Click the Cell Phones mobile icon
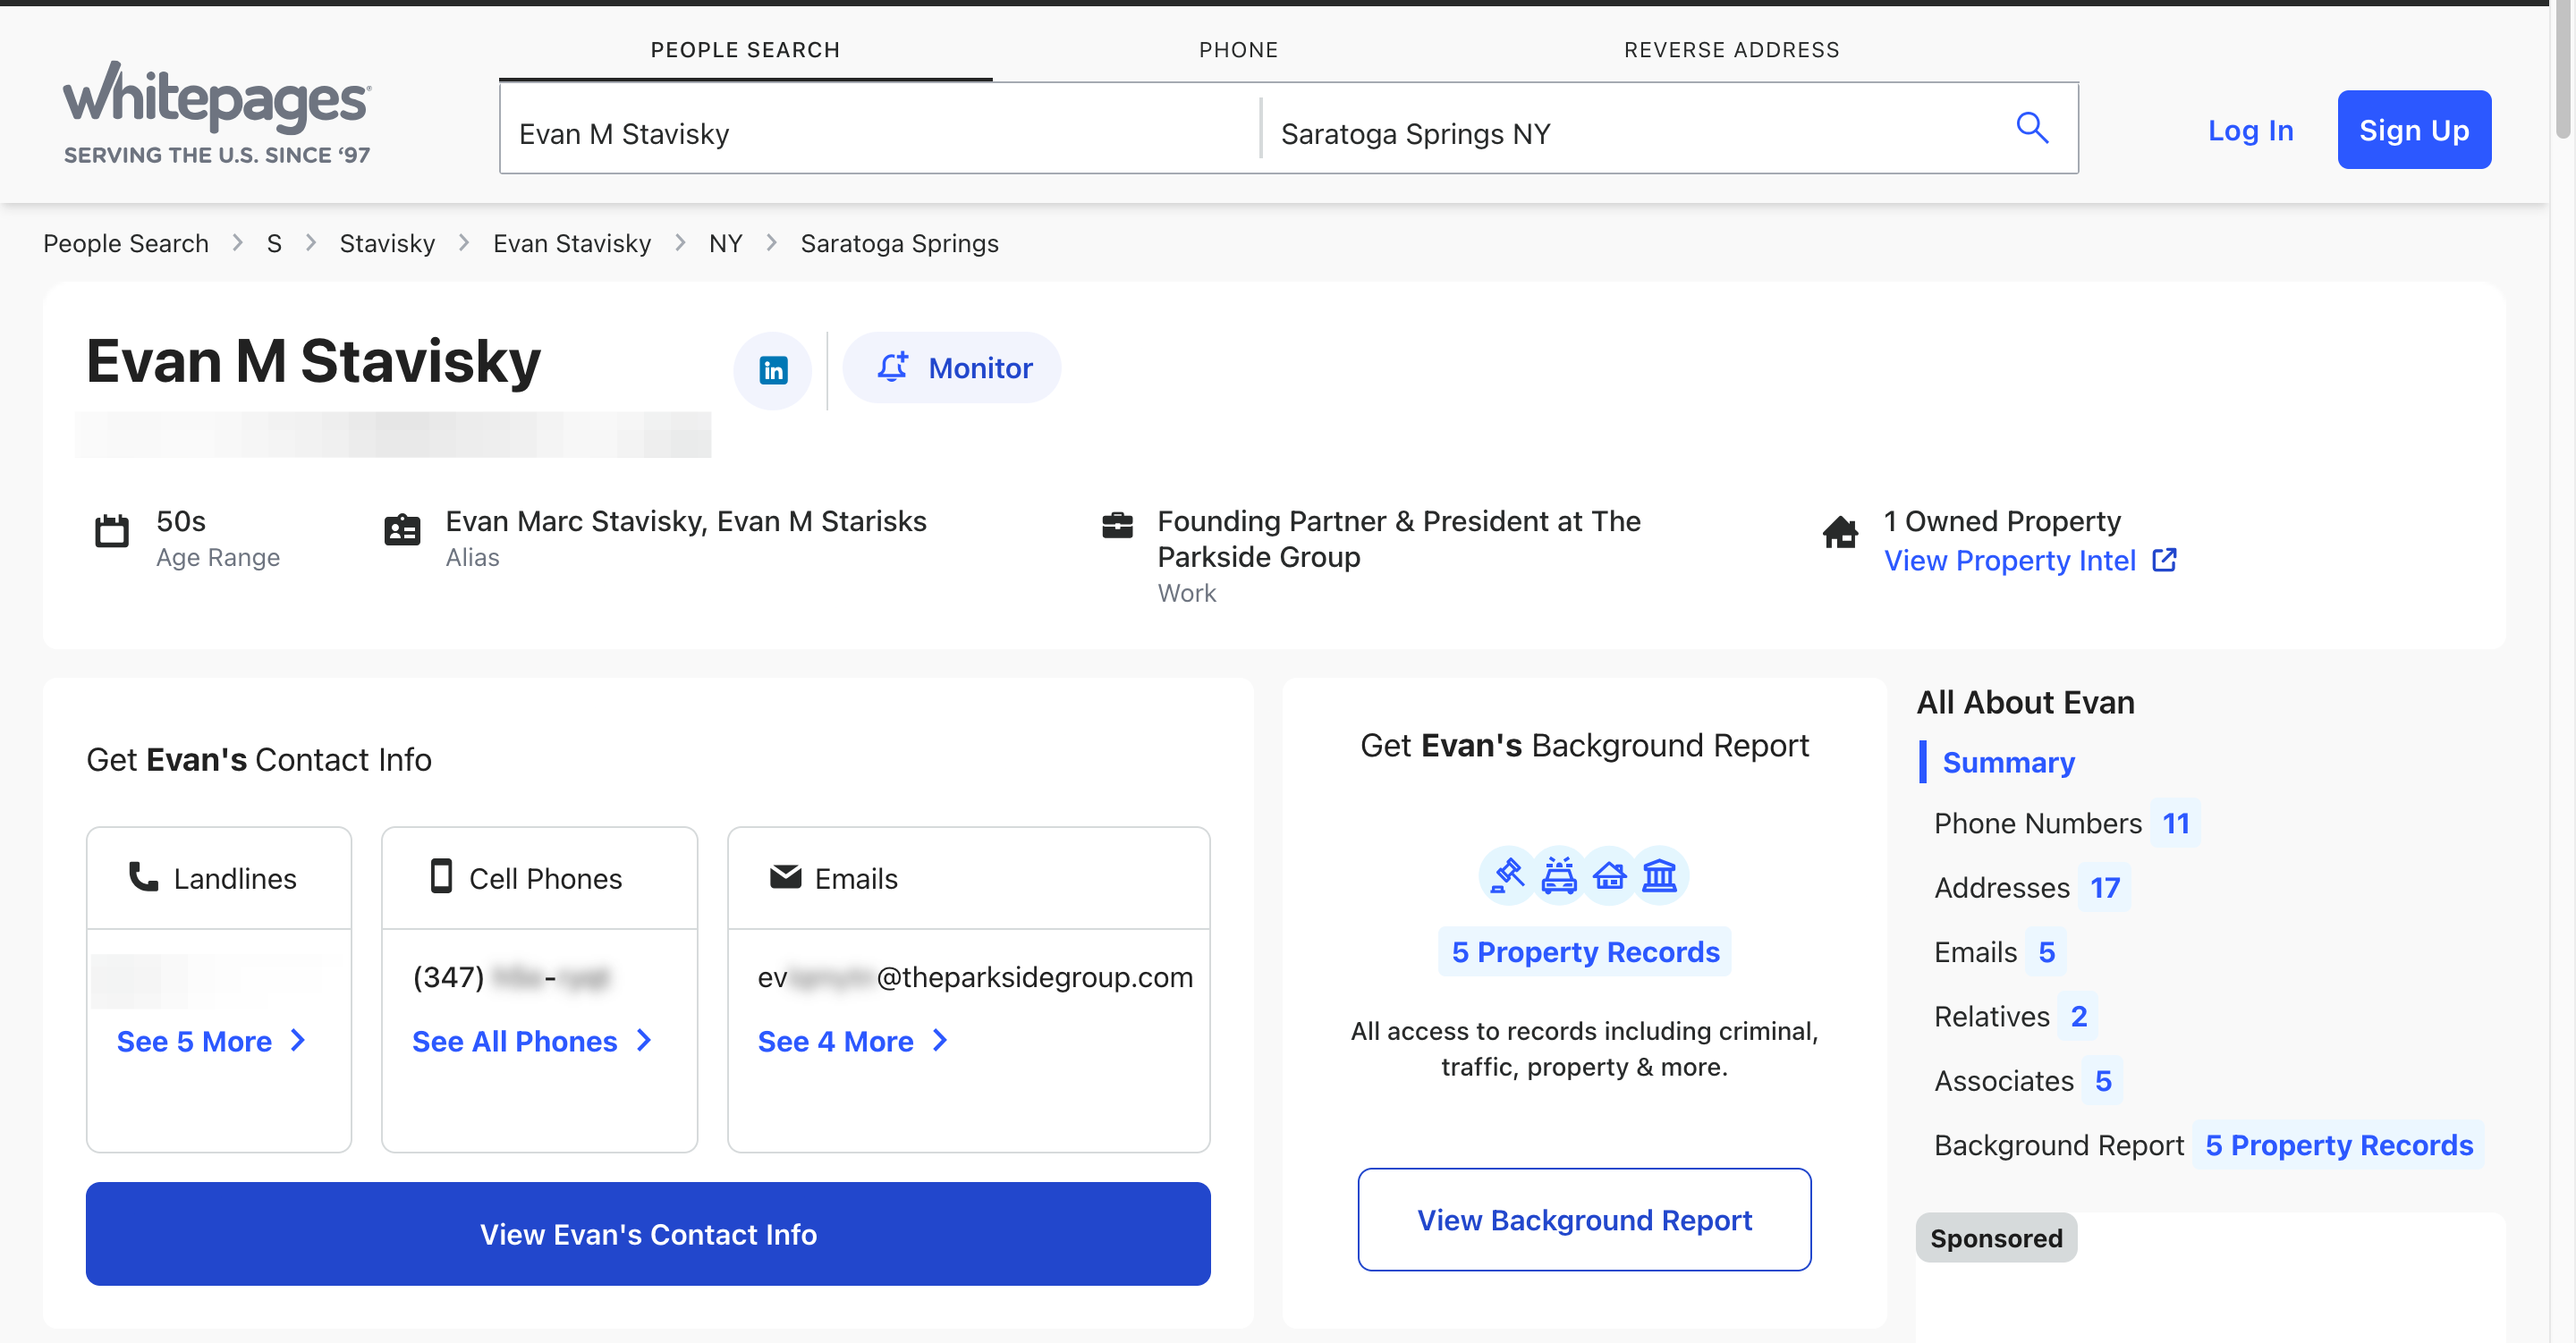 coord(441,876)
